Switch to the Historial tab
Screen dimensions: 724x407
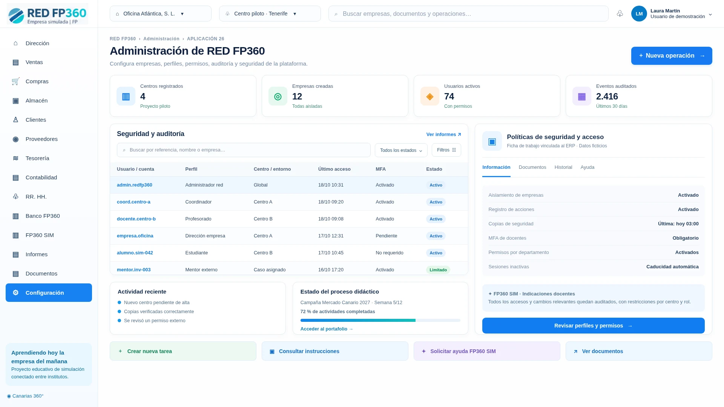click(563, 167)
